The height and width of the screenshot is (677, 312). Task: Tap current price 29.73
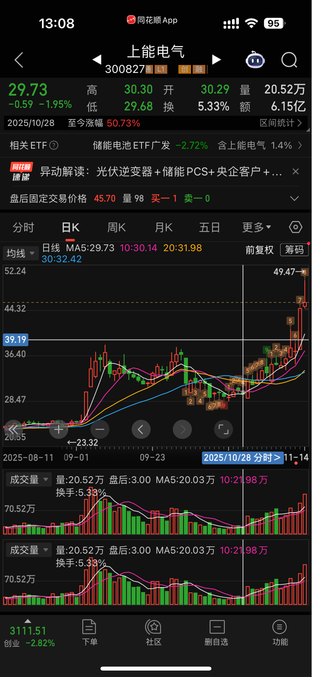(28, 90)
